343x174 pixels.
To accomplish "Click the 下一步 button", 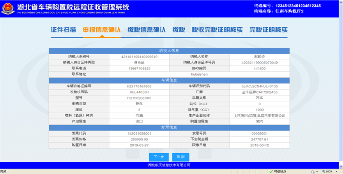I will (x=159, y=157).
